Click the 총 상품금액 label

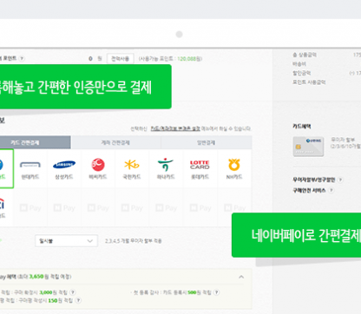coord(305,55)
